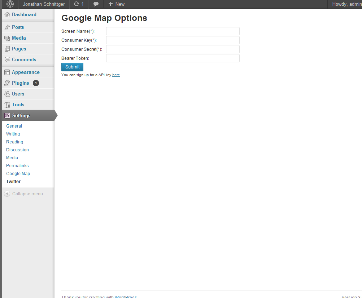The image size is (362, 298).
Task: Go to General settings
Action: tap(14, 126)
